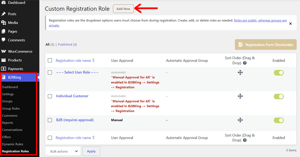300x157 pixels.
Task: Click the help icon in bottom Sort Order footer
Action: tap(245, 140)
